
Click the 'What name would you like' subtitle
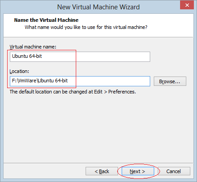point(86,27)
